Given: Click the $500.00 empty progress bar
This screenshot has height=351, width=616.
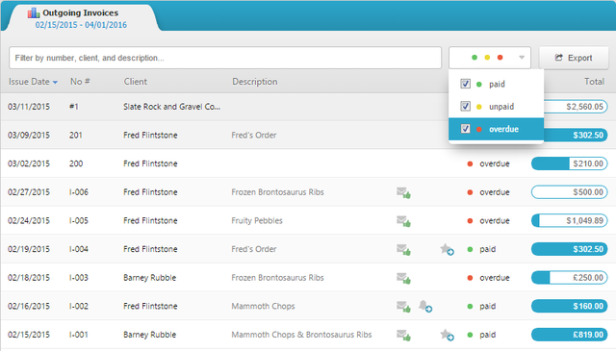Looking at the screenshot, I should click(569, 192).
